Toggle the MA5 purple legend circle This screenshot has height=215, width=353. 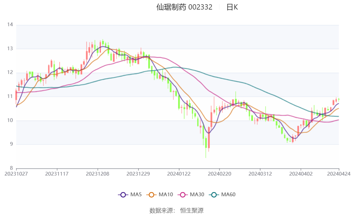[123, 194]
